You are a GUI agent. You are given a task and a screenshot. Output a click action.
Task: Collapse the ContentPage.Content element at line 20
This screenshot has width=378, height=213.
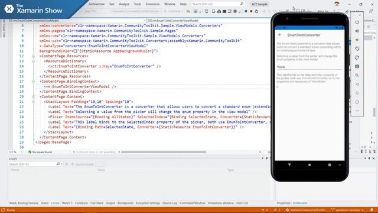34,96
